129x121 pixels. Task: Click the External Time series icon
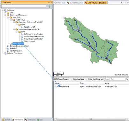tap(5, 53)
